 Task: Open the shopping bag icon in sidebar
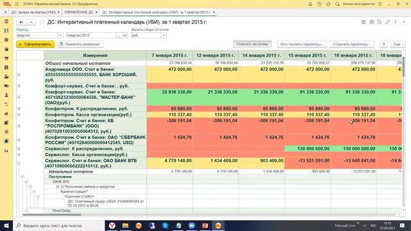click(x=6, y=49)
